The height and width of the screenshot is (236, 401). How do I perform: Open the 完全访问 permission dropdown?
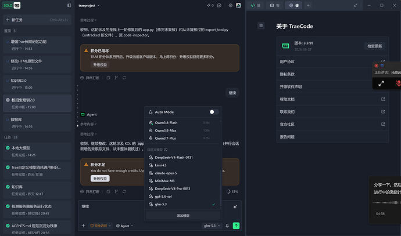[101, 226]
